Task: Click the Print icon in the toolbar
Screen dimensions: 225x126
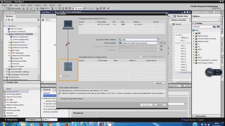Action: (x=24, y=8)
